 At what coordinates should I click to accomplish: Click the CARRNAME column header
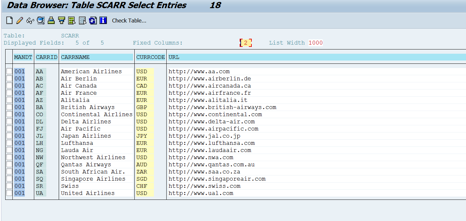tap(97, 57)
